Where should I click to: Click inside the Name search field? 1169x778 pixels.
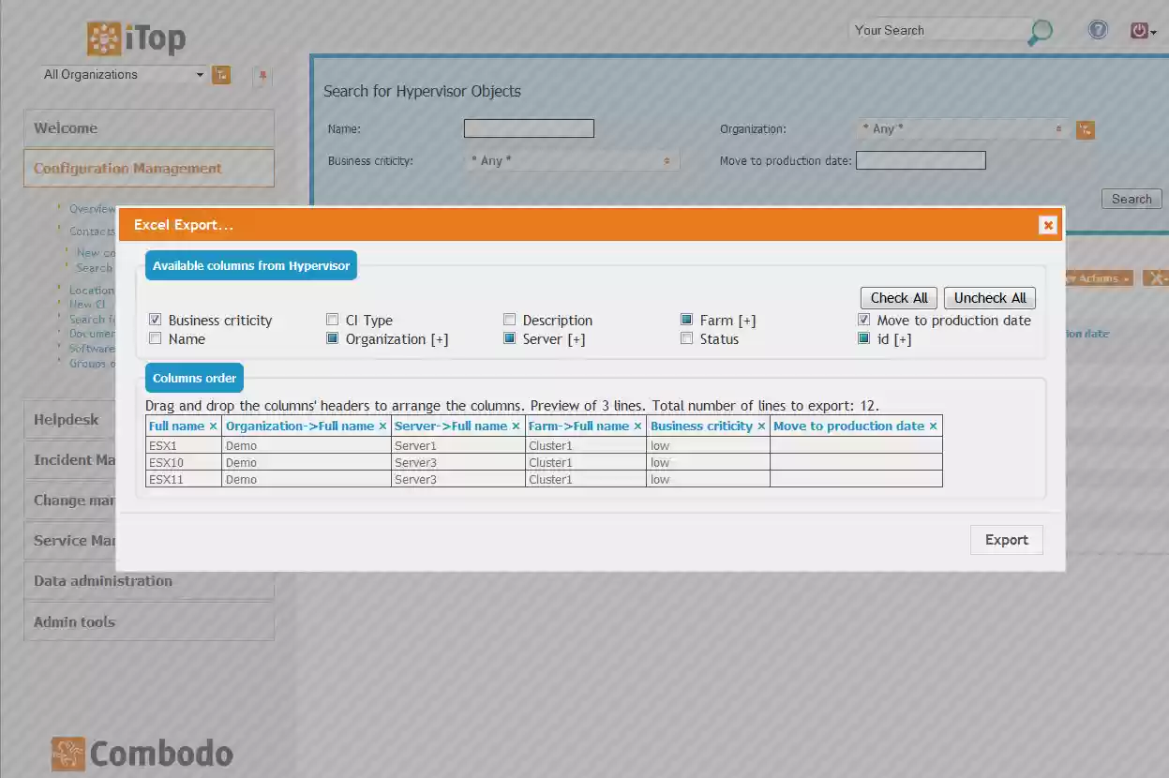tap(528, 128)
